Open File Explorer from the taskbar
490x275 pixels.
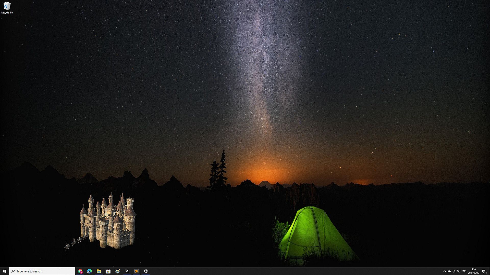99,271
